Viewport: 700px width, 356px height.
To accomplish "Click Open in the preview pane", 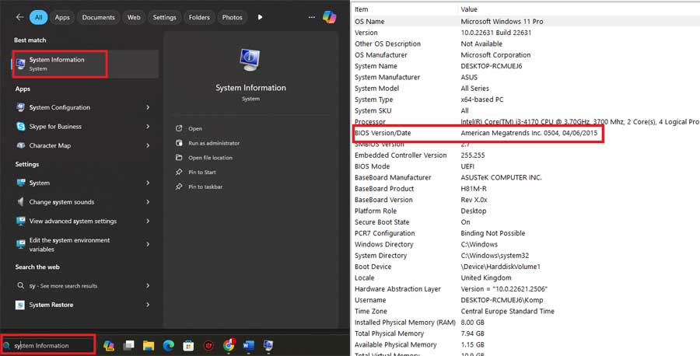I will point(195,128).
